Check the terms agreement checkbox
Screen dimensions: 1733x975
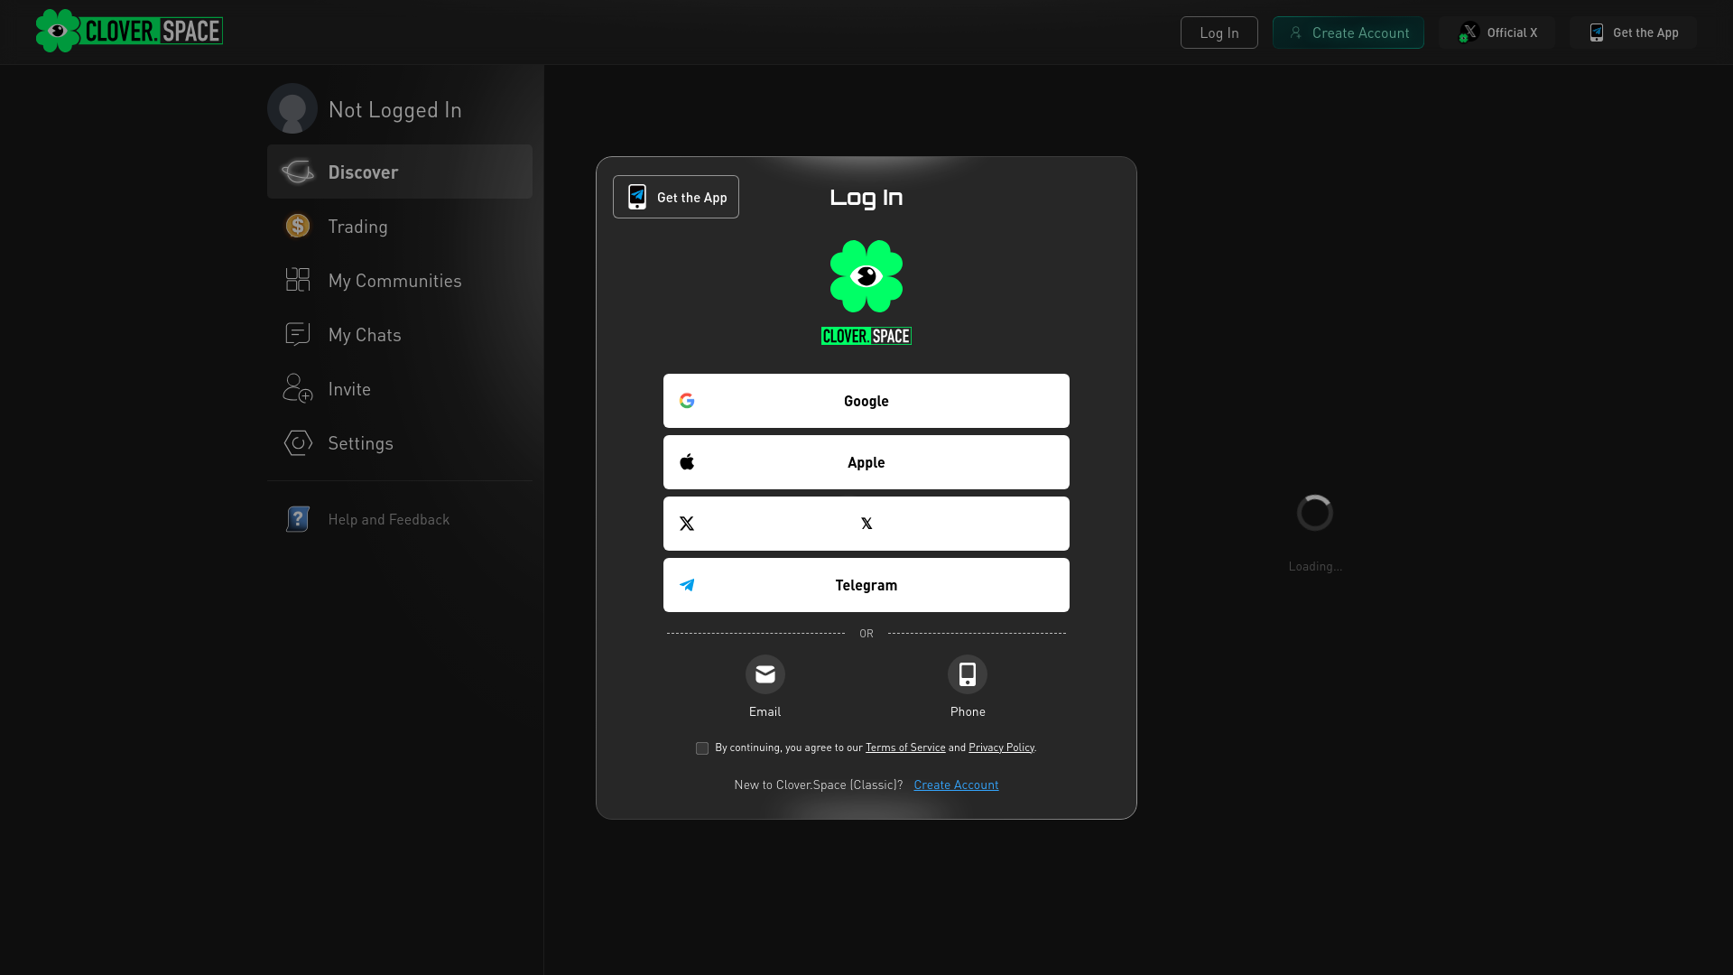(x=702, y=748)
